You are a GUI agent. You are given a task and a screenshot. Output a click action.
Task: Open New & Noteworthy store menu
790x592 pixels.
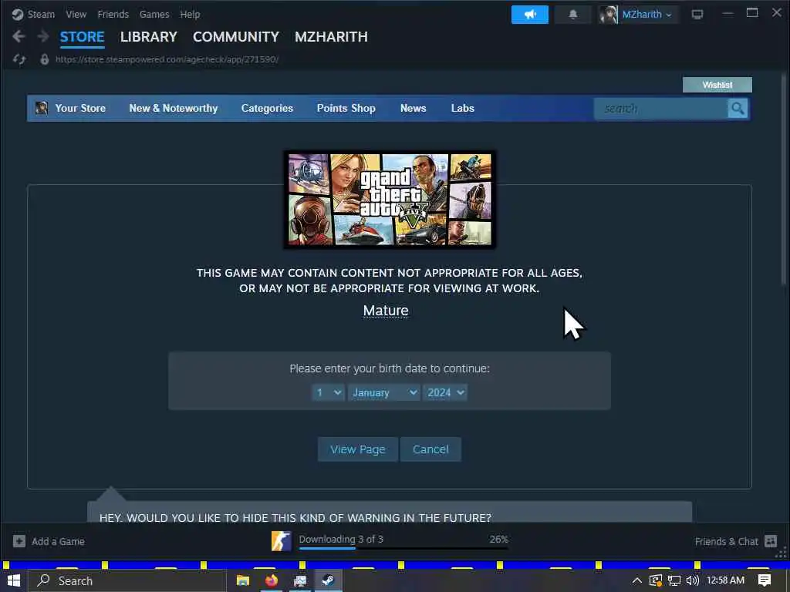tap(174, 108)
